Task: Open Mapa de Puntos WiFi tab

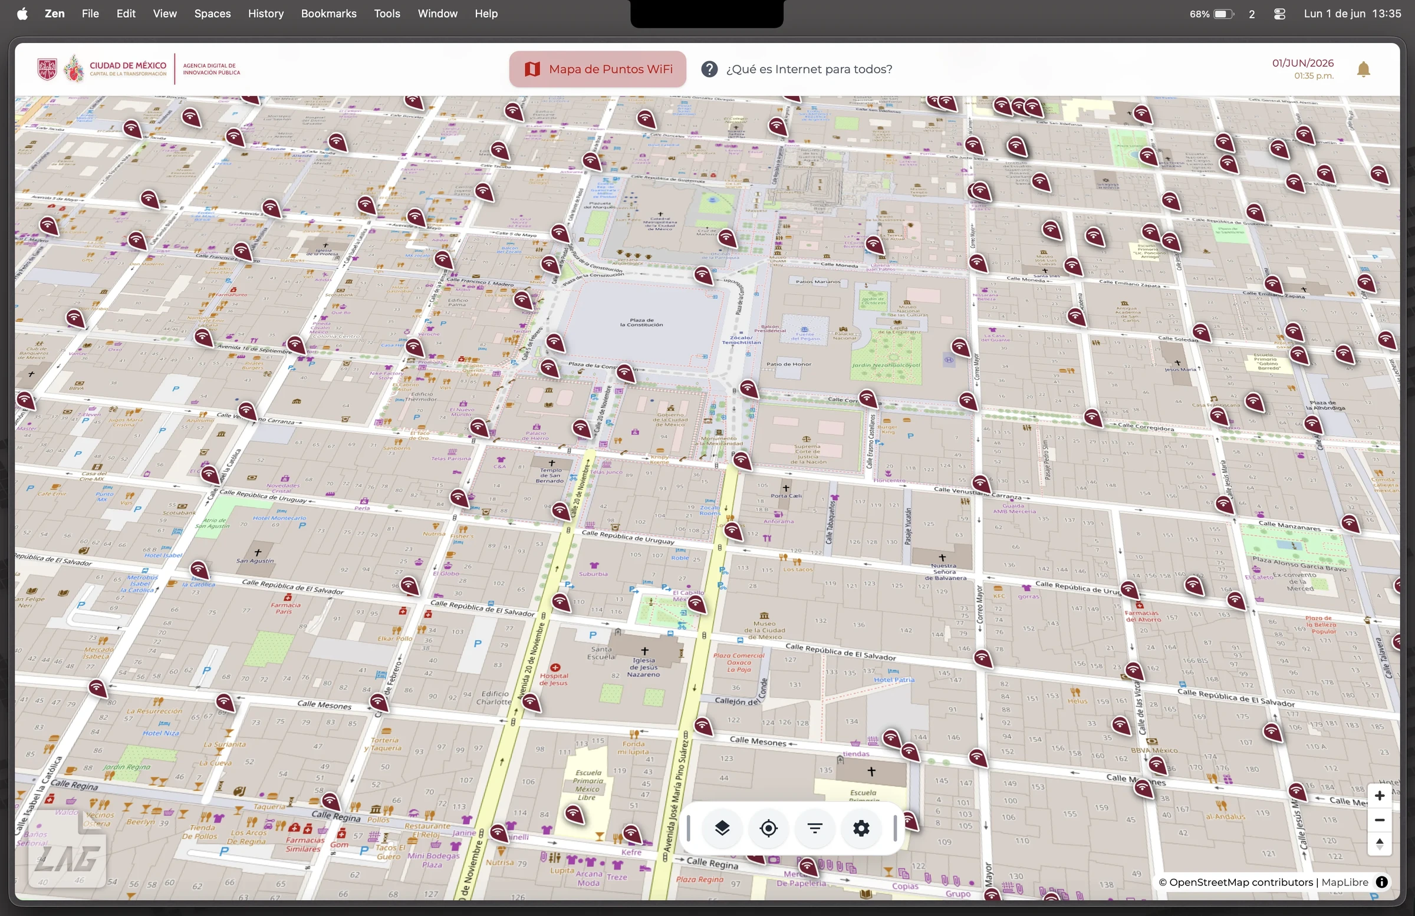Action: [x=597, y=69]
